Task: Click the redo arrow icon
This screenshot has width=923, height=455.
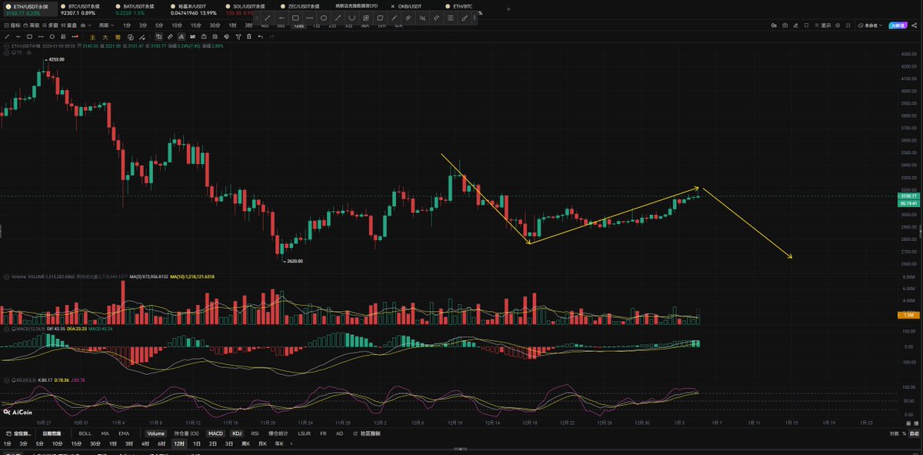Action: tap(272, 37)
